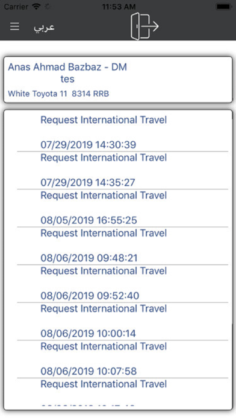Open request dated 08/06/2019 09:52:40
The width and height of the screenshot is (236, 420).
point(122,284)
